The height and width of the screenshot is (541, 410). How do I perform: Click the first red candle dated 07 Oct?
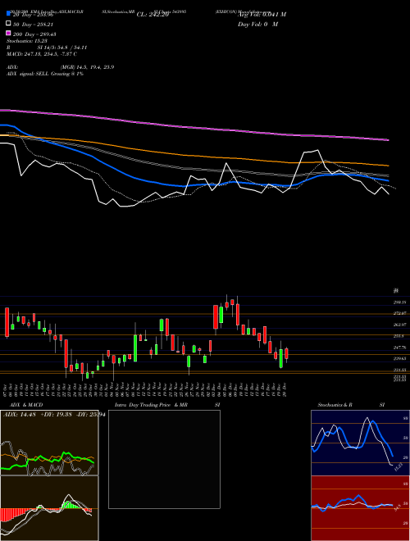(7, 322)
